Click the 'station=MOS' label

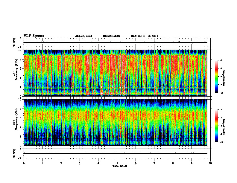111,36
